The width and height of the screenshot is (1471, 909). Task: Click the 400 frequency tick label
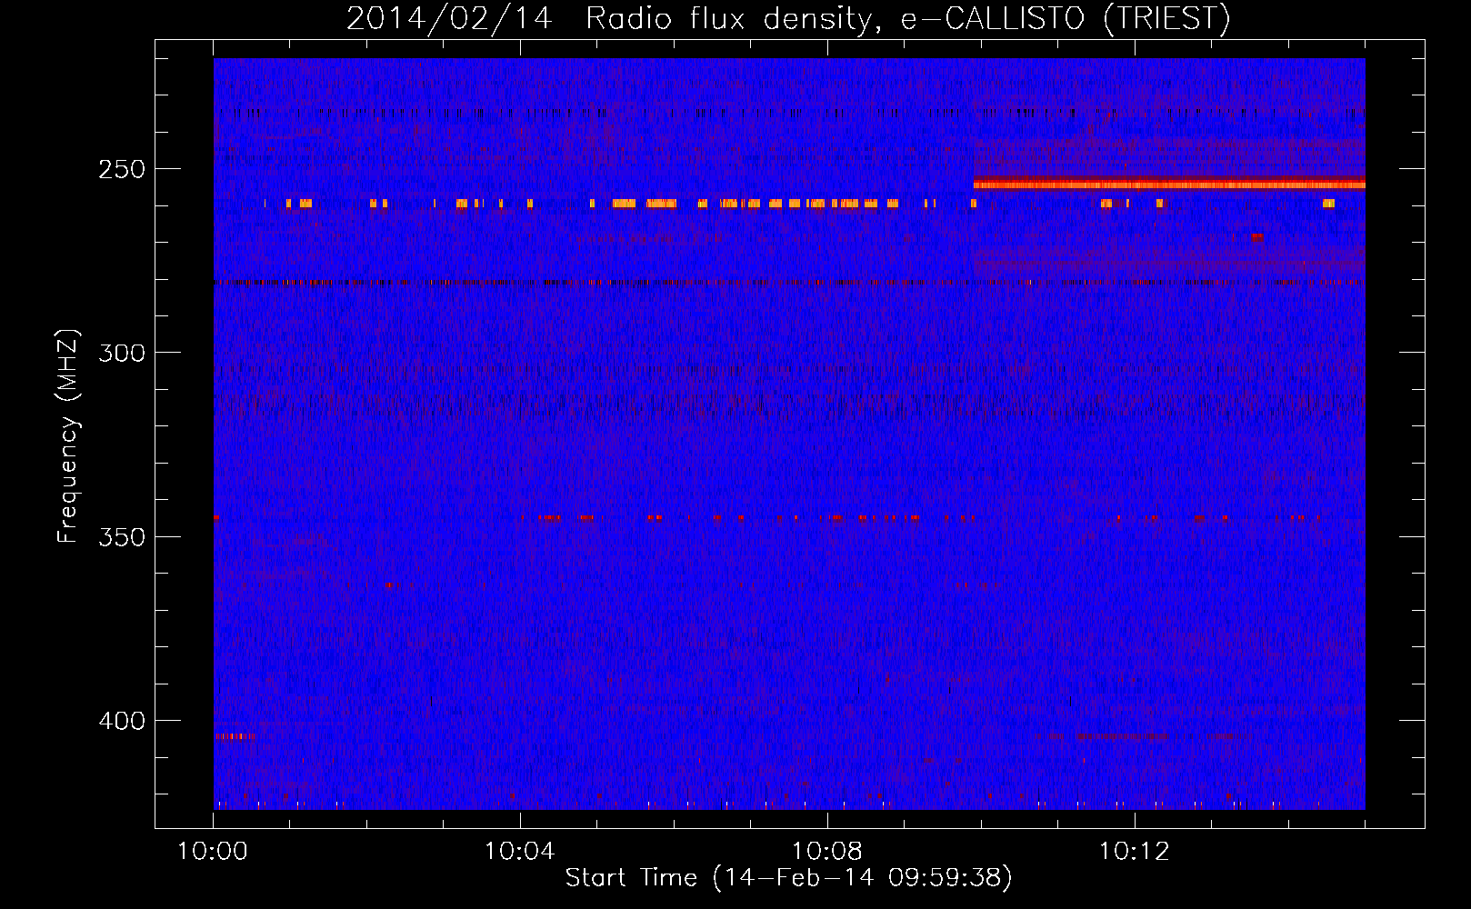point(122,721)
